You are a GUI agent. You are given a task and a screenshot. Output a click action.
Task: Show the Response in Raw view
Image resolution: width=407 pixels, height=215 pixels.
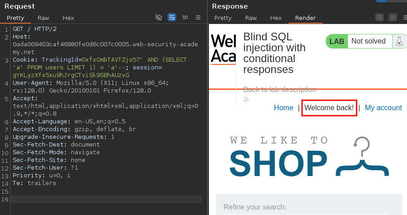[251, 18]
